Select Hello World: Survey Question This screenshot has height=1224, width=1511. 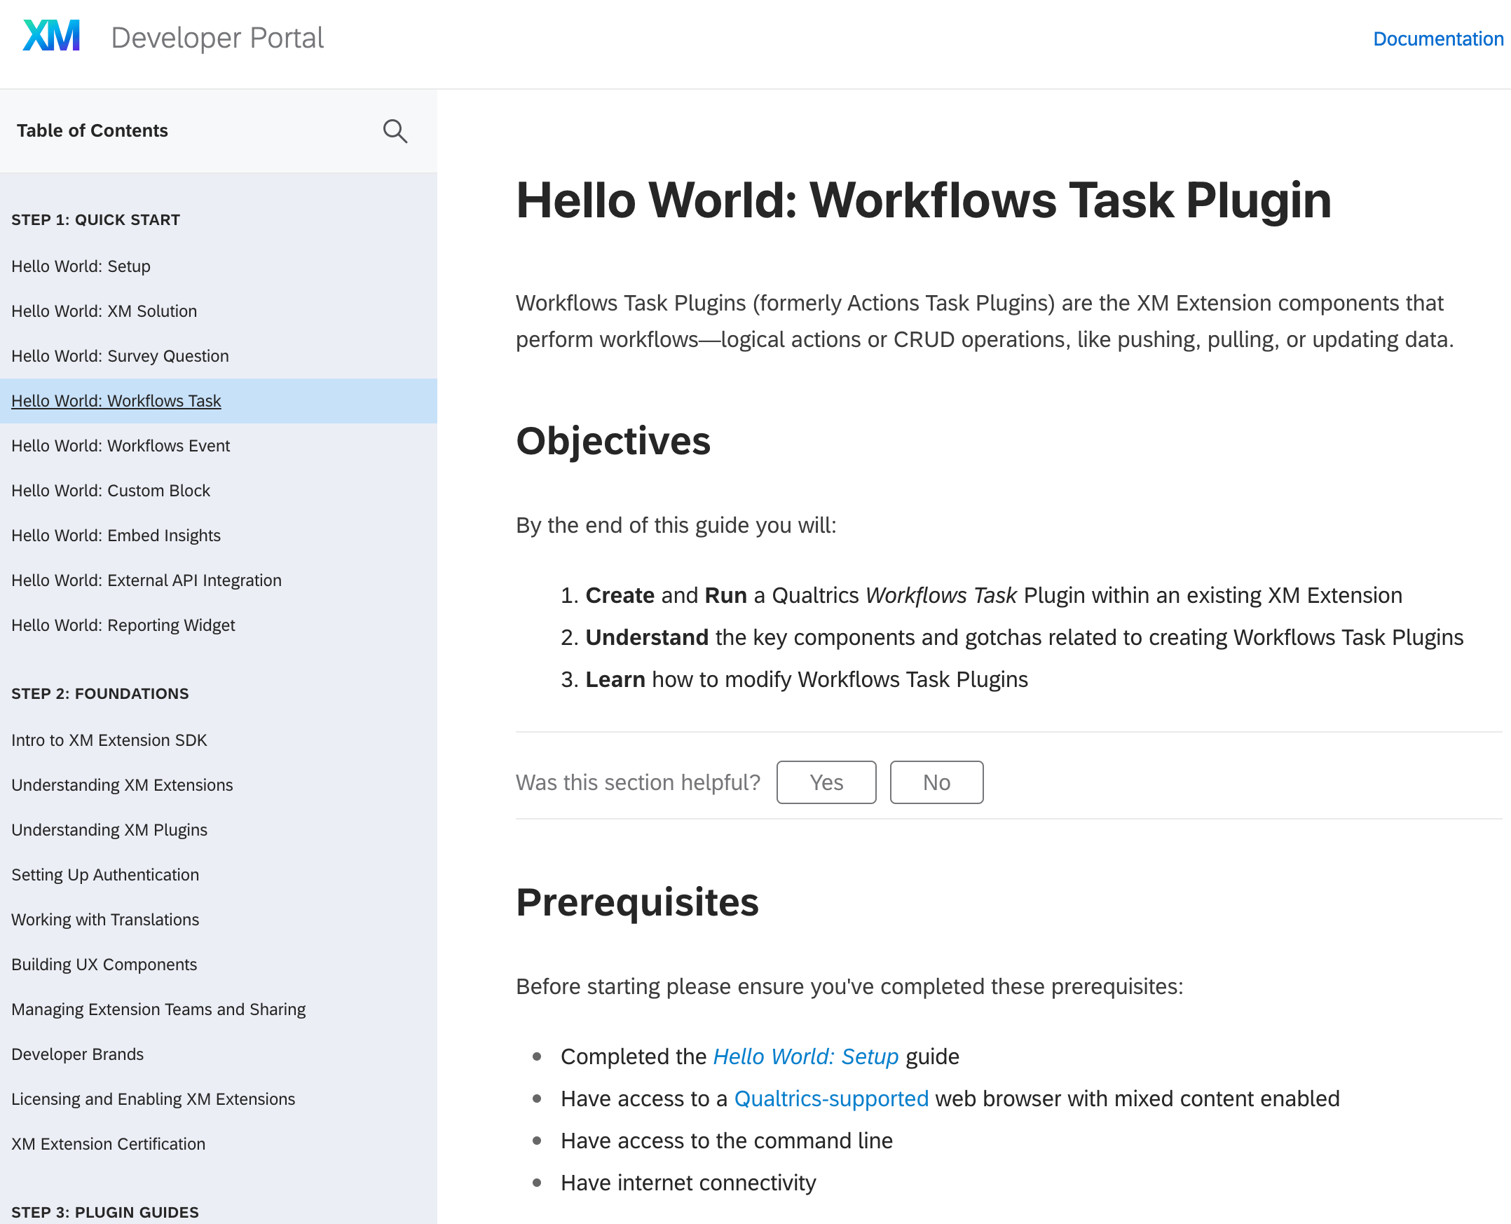pyautogui.click(x=120, y=356)
